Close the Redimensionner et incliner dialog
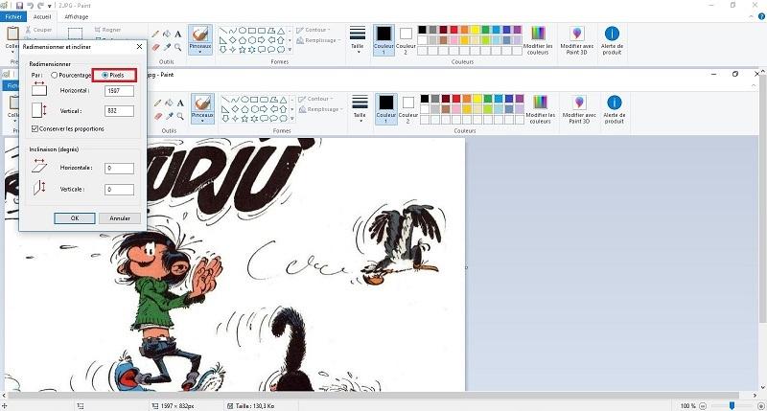Viewport: 767px width, 411px height. coord(139,46)
